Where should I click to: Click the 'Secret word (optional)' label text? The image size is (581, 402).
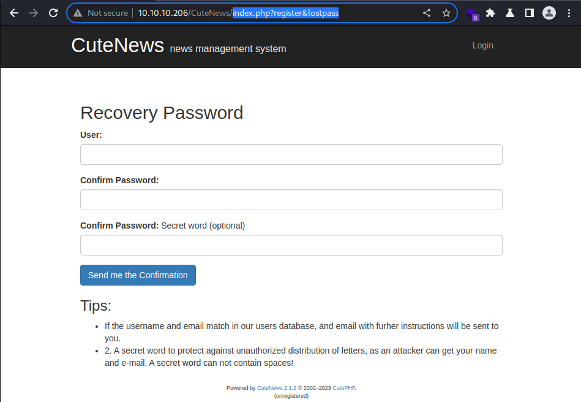[203, 226]
